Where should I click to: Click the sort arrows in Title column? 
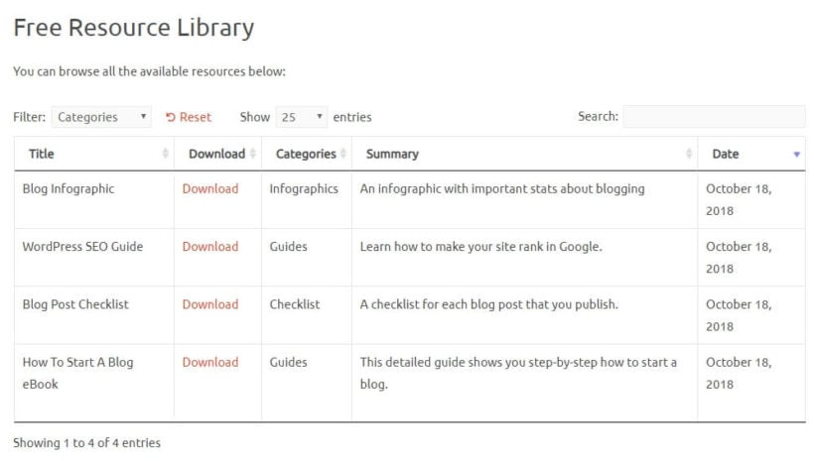click(x=165, y=154)
